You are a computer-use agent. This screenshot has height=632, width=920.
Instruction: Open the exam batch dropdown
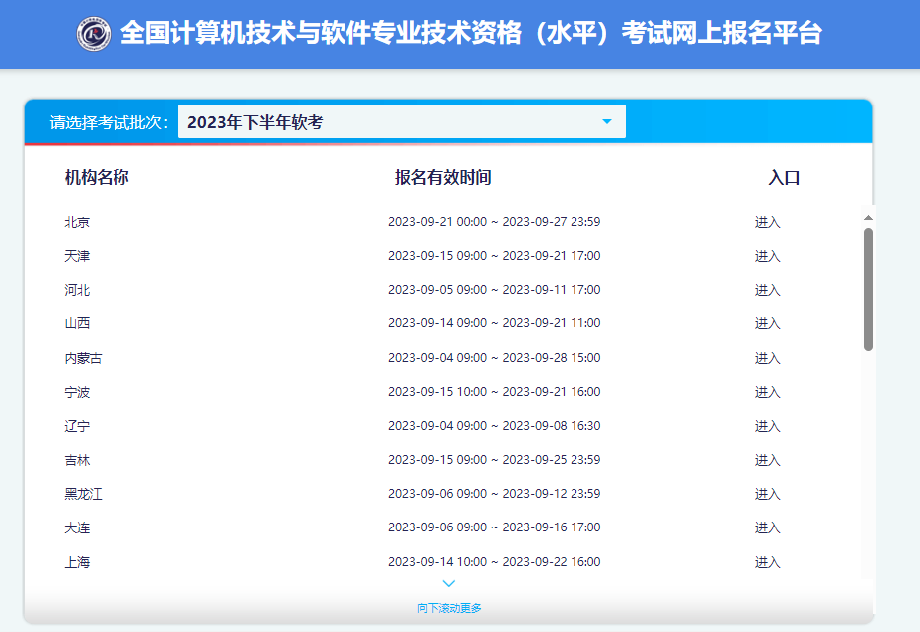click(401, 120)
